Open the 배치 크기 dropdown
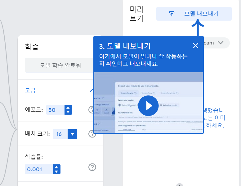 pos(72,134)
